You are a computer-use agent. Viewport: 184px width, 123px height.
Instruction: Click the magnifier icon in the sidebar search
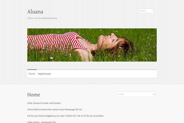(x=154, y=94)
